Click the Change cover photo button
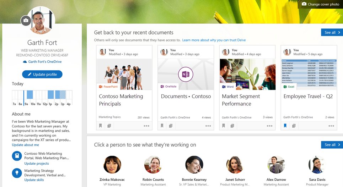343x187 pixels. click(x=321, y=4)
